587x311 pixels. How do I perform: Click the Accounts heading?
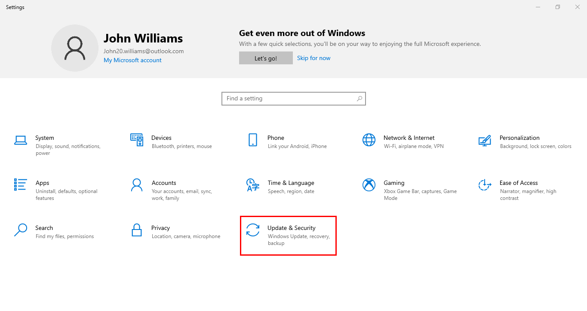(164, 183)
